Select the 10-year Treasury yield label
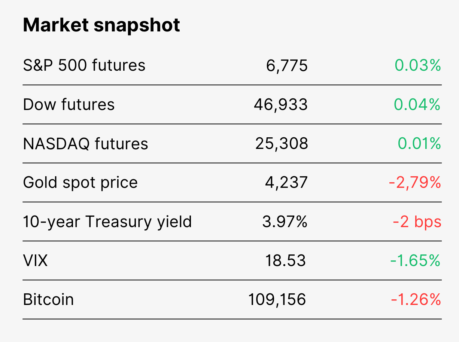The width and height of the screenshot is (459, 342). (107, 222)
